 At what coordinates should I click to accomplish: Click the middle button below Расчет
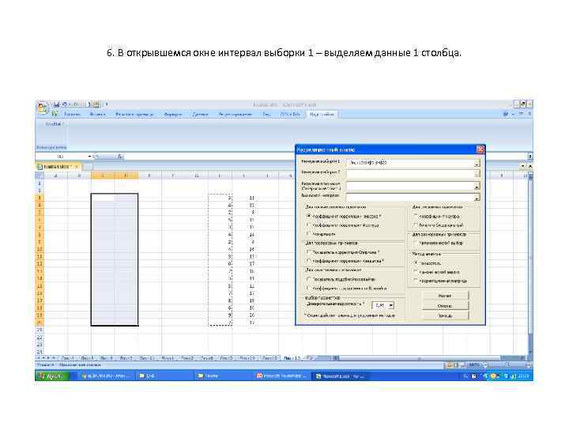(x=445, y=306)
